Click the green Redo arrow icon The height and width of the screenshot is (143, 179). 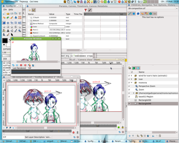tap(8, 17)
